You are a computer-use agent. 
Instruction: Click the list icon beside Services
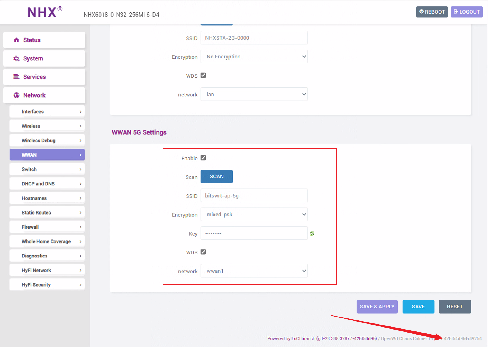pos(16,77)
